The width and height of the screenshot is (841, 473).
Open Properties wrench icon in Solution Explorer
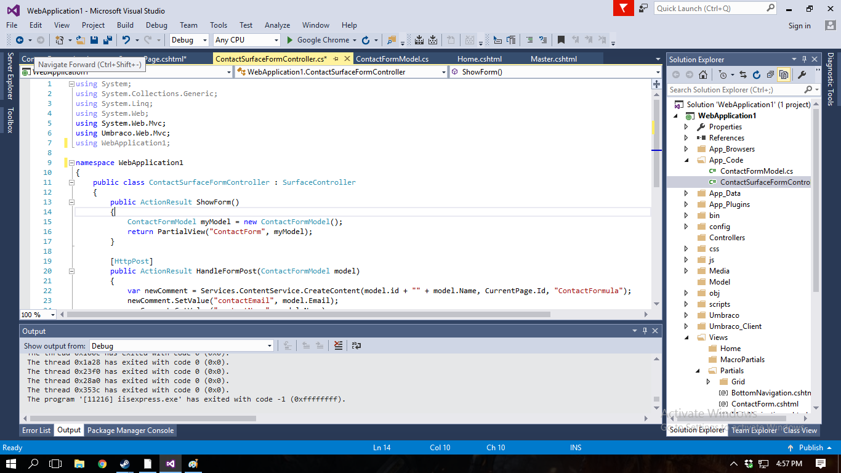click(x=802, y=75)
